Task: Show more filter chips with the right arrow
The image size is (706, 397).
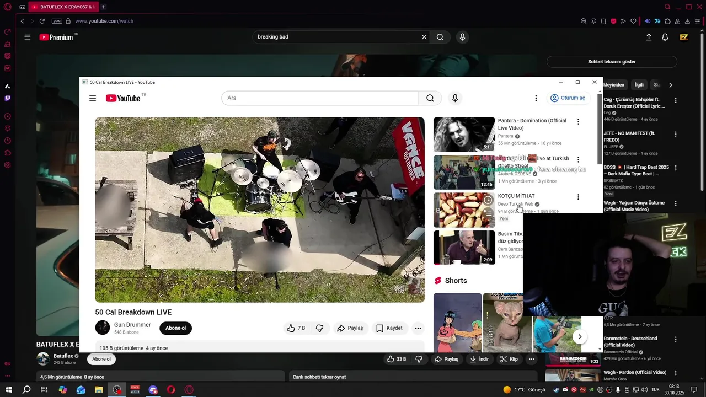Action: click(670, 85)
